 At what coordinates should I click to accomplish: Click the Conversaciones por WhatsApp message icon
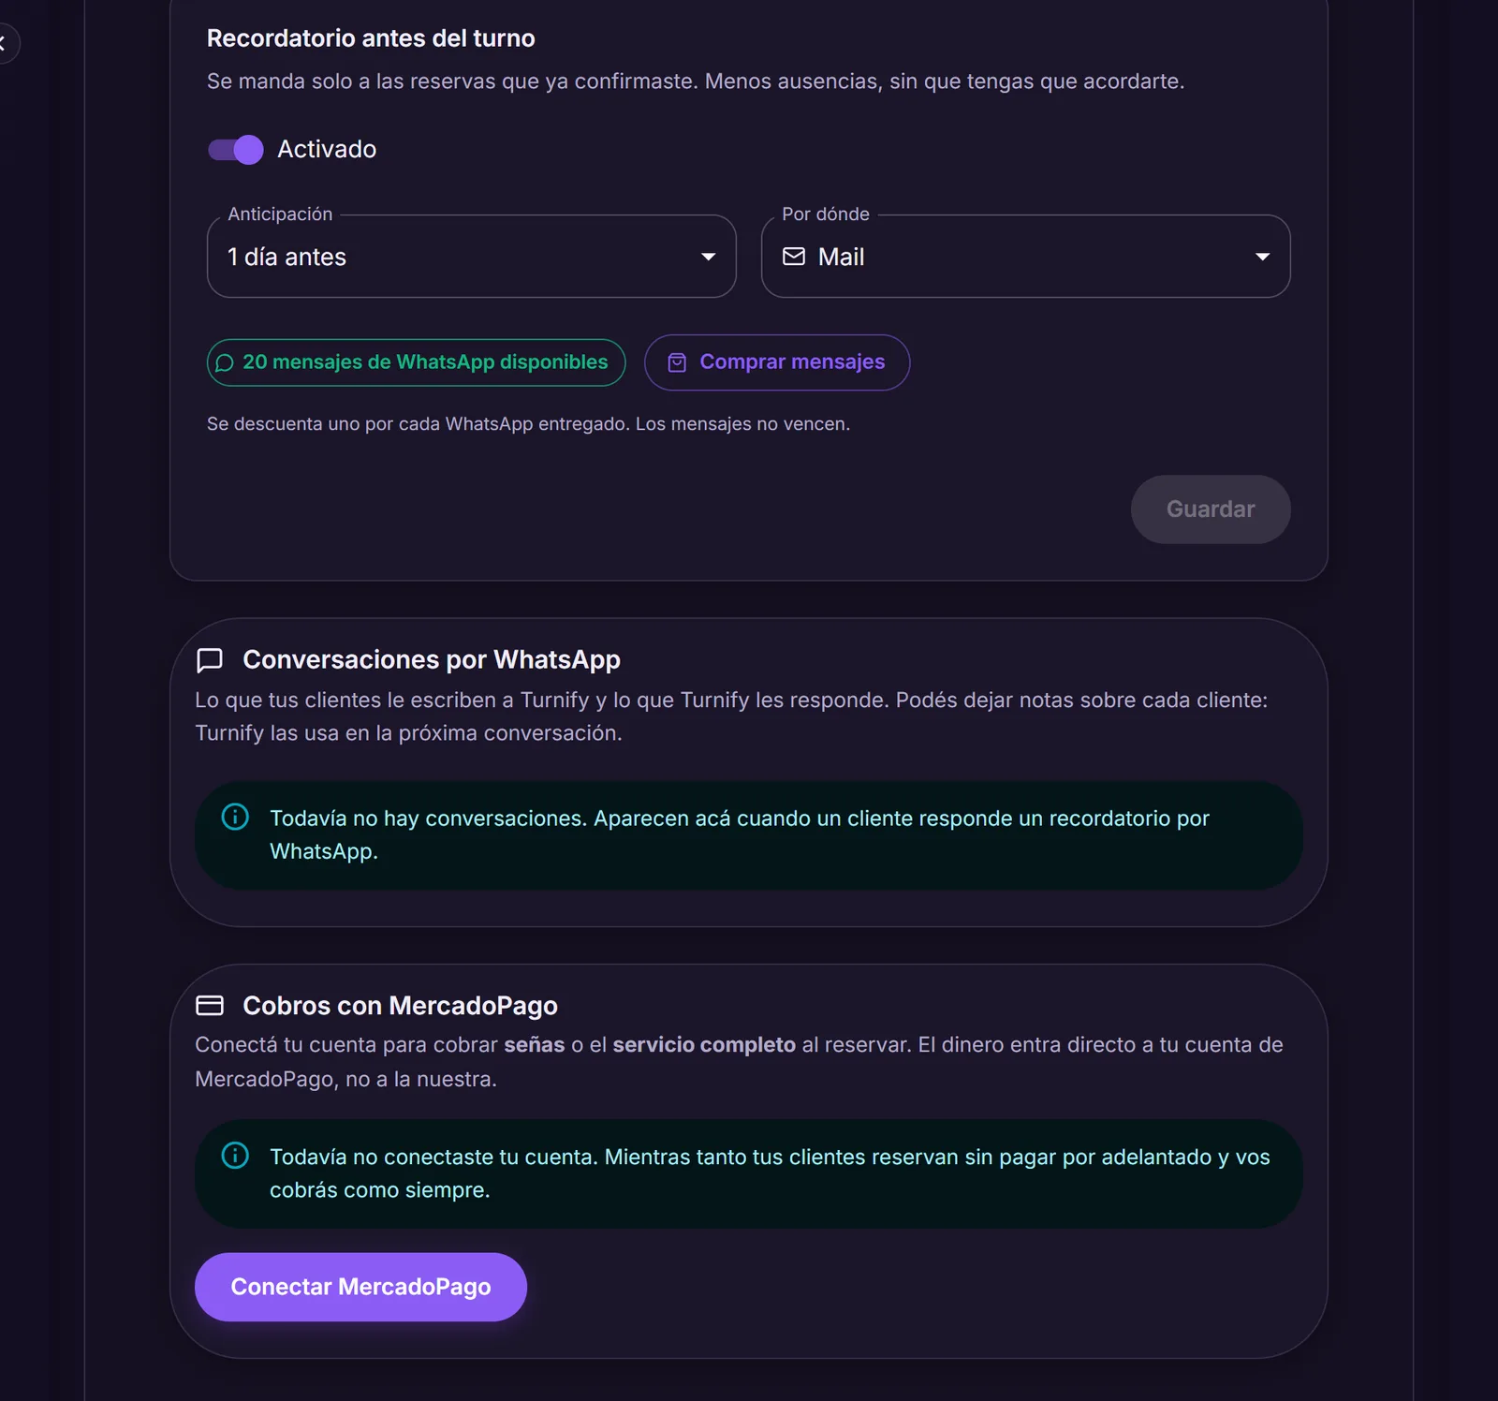[210, 660]
